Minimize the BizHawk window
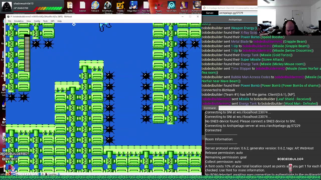The image size is (321, 180). point(183,17)
